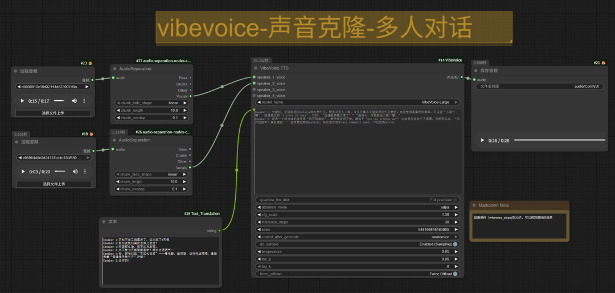The image size is (615, 293).
Task: Click the Markdown Note text content
Action: coord(519,226)
